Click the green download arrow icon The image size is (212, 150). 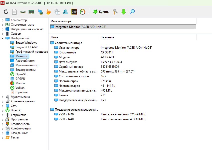[124, 12]
